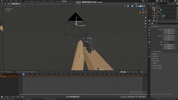
Task: Expand the Camera item in outliner
Action: click(153, 16)
